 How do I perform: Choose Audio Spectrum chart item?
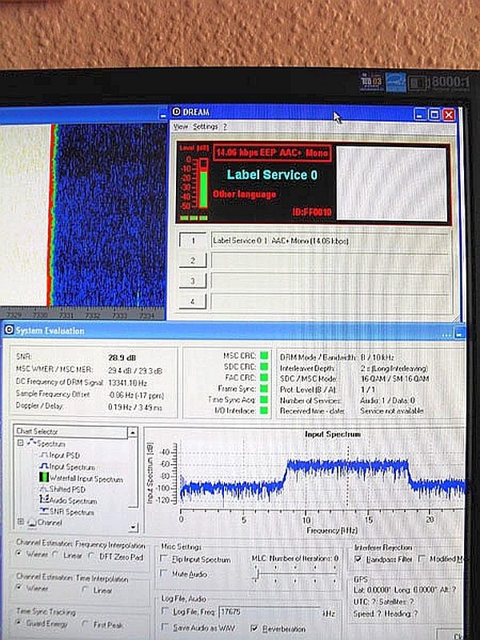coord(72,501)
